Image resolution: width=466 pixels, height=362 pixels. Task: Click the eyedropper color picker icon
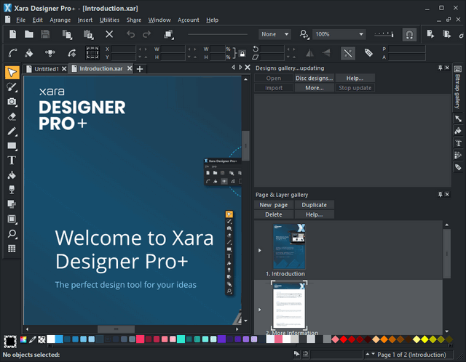(32, 339)
